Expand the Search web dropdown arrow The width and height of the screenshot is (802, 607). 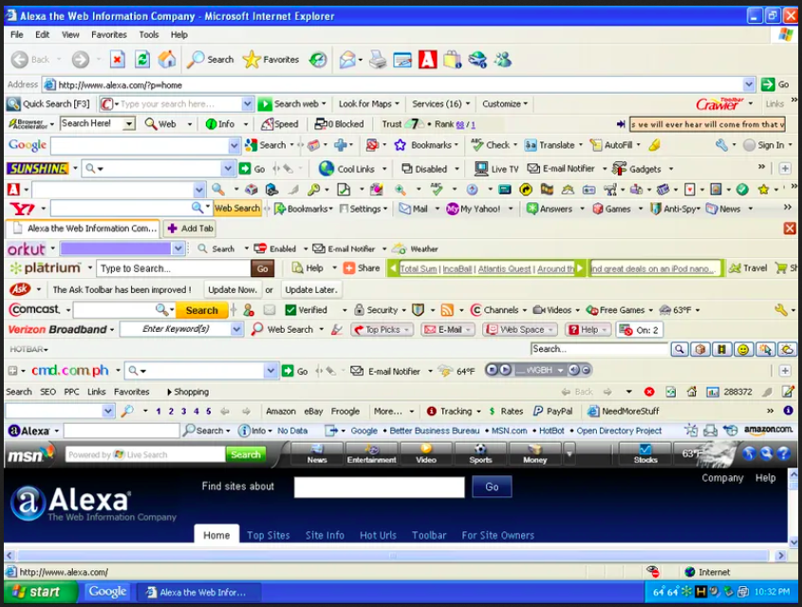coord(324,104)
